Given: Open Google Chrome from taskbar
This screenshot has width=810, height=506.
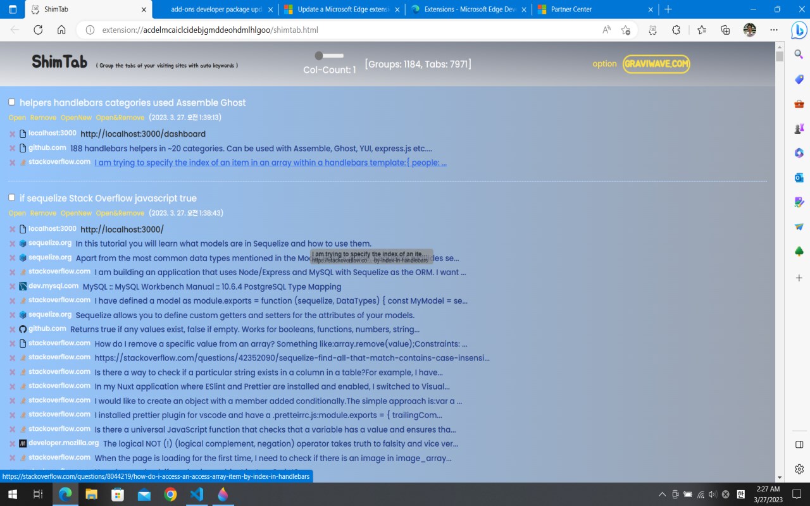Looking at the screenshot, I should pos(170,495).
